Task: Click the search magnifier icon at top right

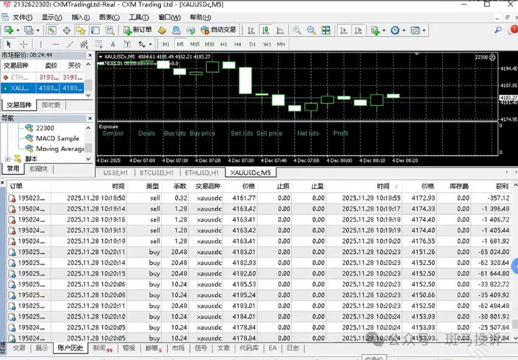Action: (x=498, y=30)
